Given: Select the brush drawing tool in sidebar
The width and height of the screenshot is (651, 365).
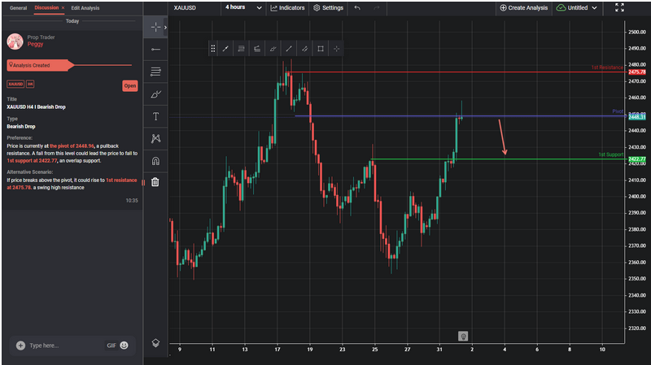Looking at the screenshot, I should coord(155,94).
